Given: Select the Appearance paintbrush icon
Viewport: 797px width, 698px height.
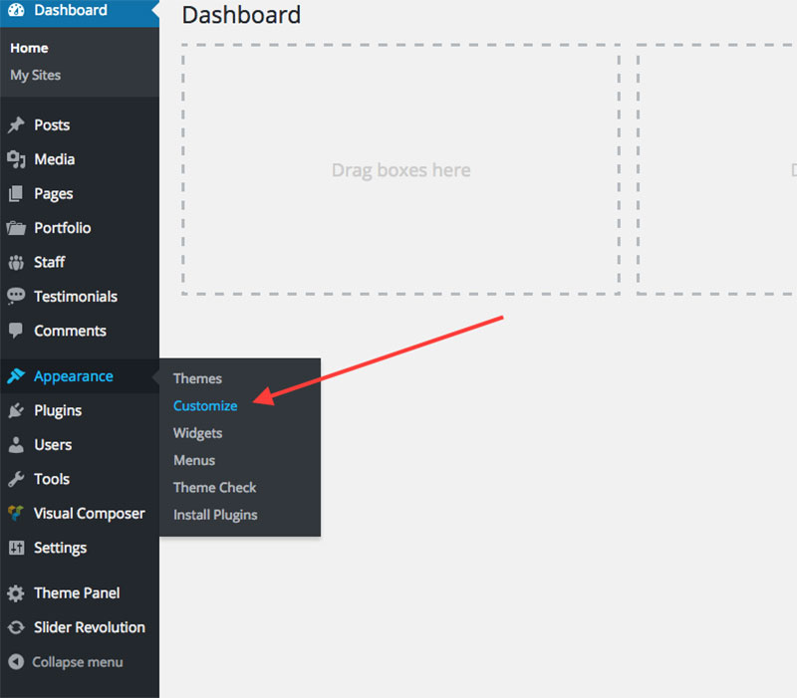Looking at the screenshot, I should pos(16,375).
